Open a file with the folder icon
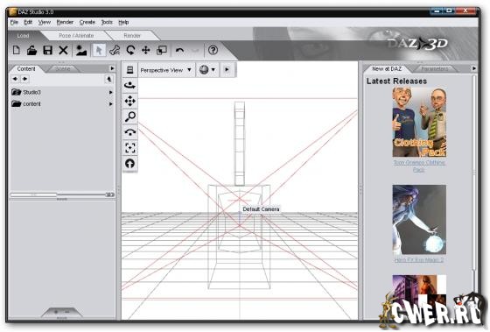 tap(31, 50)
